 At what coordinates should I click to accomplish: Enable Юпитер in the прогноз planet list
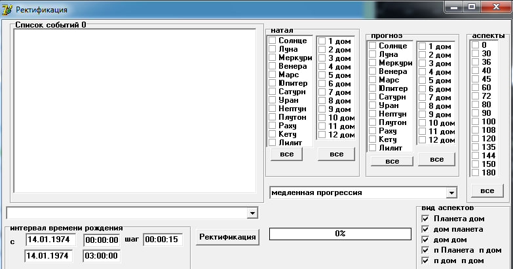[373, 88]
